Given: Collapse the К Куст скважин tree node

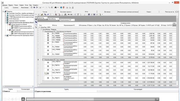Looking at the screenshot, I should coord(8,30).
